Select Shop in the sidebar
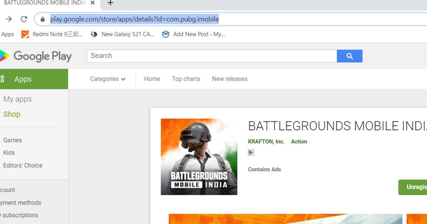This screenshot has width=427, height=224. pos(12,114)
